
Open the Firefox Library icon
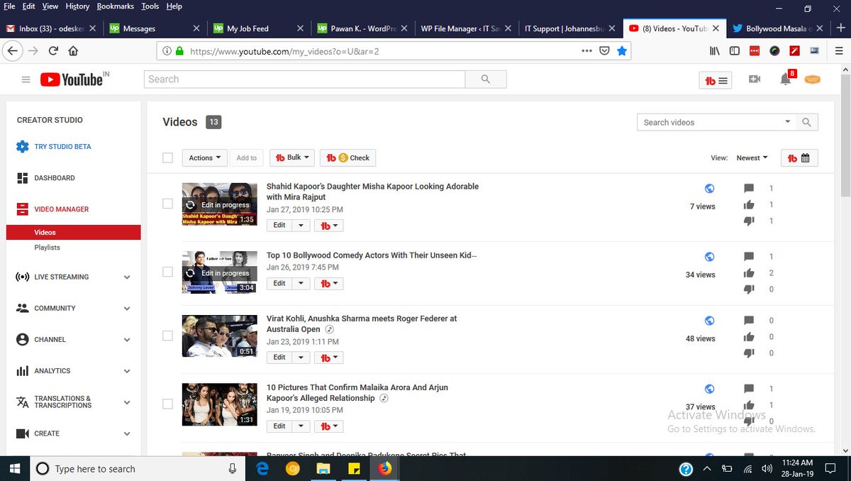(x=716, y=51)
